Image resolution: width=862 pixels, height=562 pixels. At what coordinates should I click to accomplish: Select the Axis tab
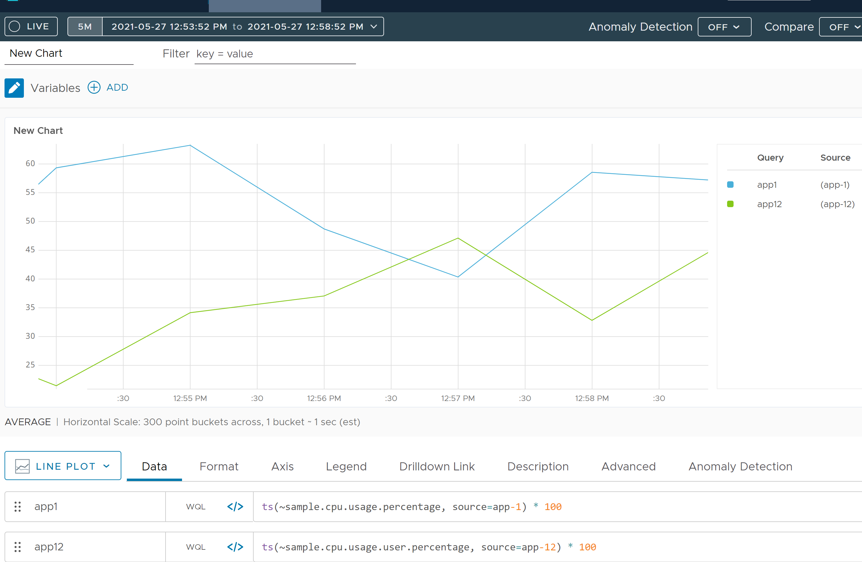click(x=282, y=466)
